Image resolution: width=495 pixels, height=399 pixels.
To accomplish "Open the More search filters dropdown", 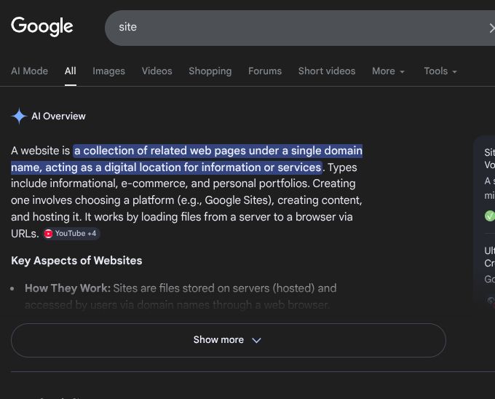I will point(388,71).
